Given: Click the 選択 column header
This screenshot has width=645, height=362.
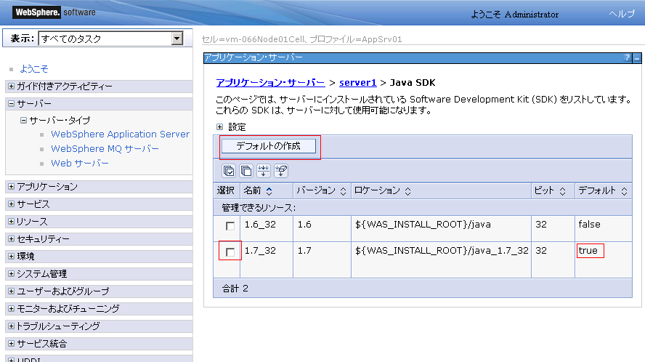Looking at the screenshot, I should tap(225, 190).
